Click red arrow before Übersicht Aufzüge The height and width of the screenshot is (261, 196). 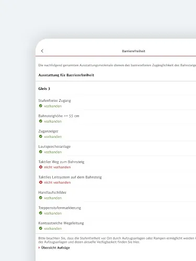tap(39, 247)
